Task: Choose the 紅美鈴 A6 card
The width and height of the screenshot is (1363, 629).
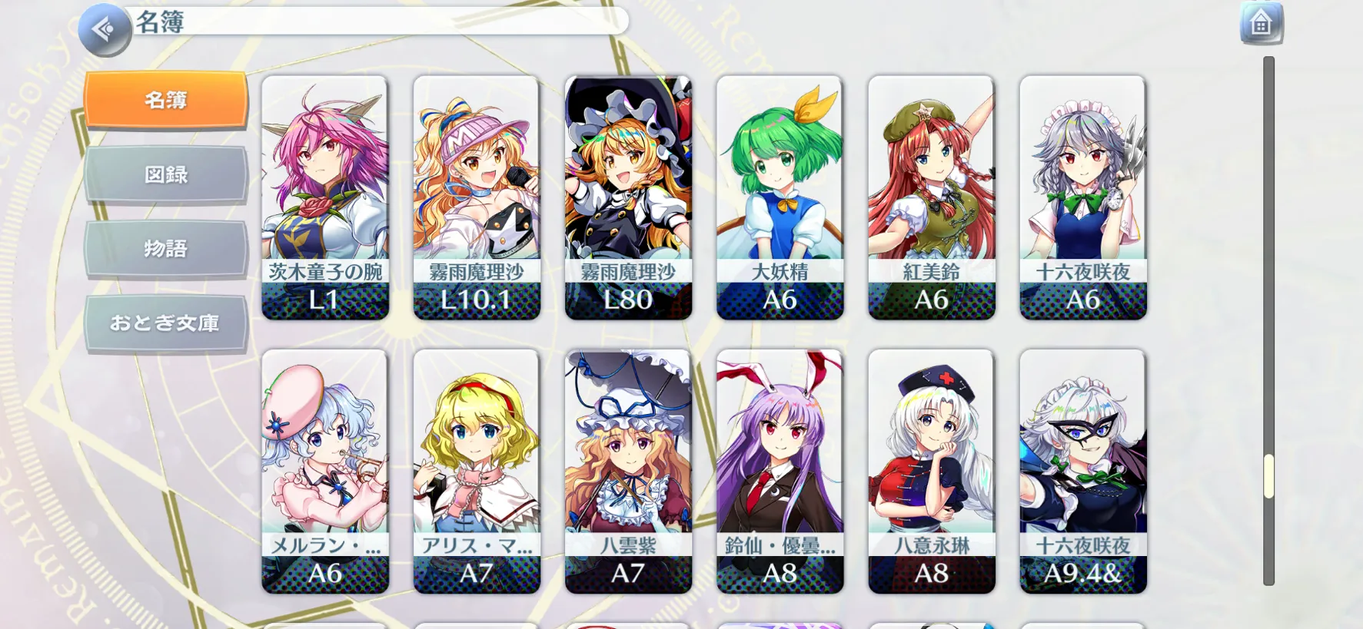Action: click(x=932, y=197)
